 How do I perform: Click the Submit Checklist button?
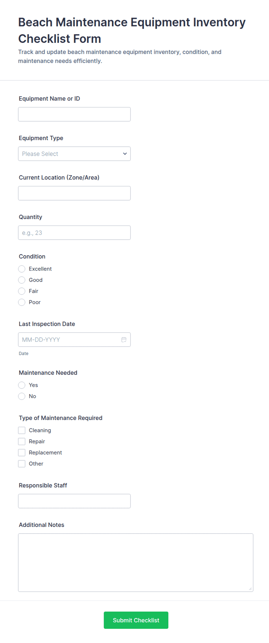pos(136,620)
